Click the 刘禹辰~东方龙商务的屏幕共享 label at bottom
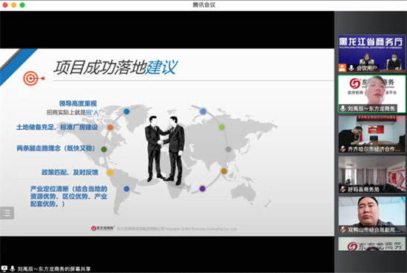 tap(54, 269)
